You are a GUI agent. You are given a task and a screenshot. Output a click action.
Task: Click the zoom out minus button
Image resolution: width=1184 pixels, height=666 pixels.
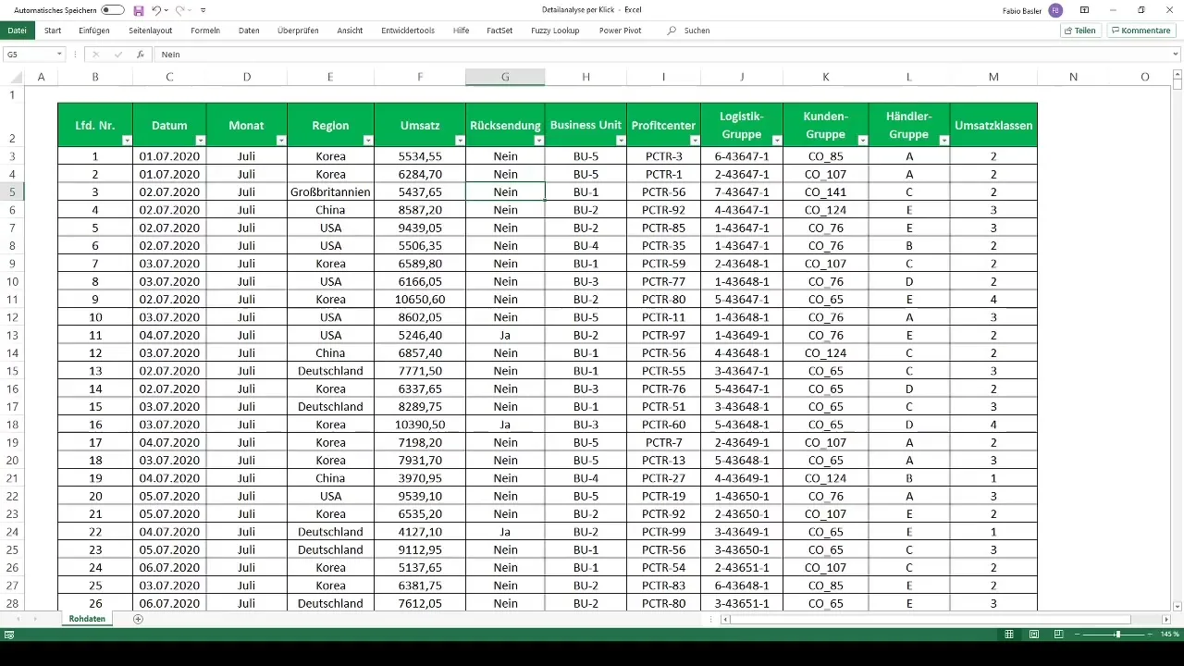pyautogui.click(x=1077, y=635)
